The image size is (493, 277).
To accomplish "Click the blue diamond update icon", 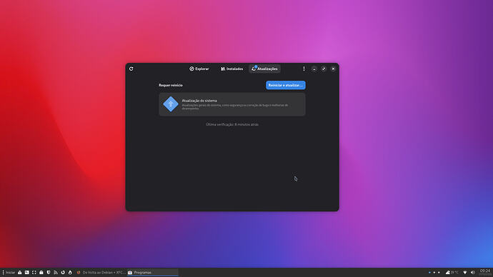I will pyautogui.click(x=171, y=104).
